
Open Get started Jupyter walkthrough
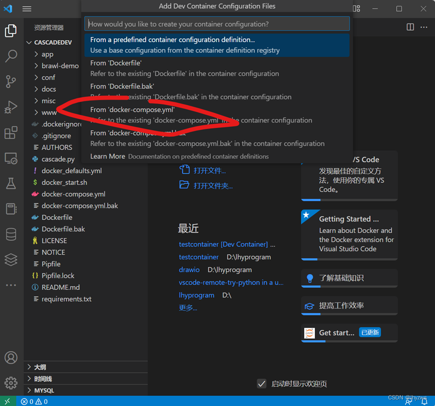point(350,333)
